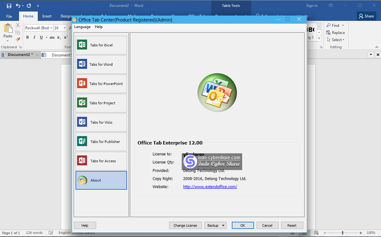Confirm with the OK button

(x=243, y=225)
